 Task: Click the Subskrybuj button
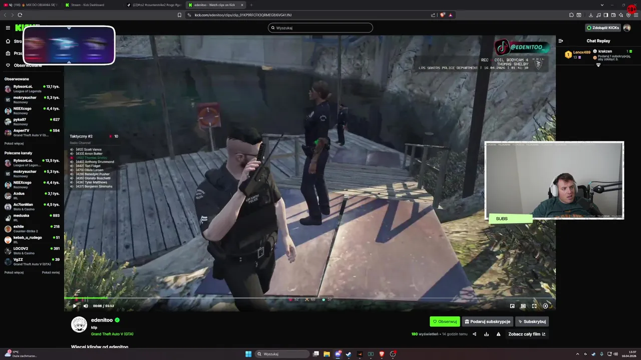pos(532,321)
